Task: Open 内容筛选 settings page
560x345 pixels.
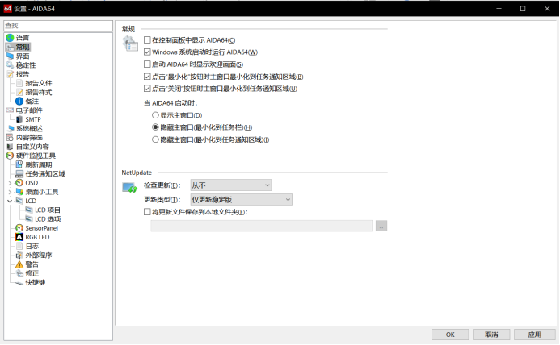Action: 29,138
